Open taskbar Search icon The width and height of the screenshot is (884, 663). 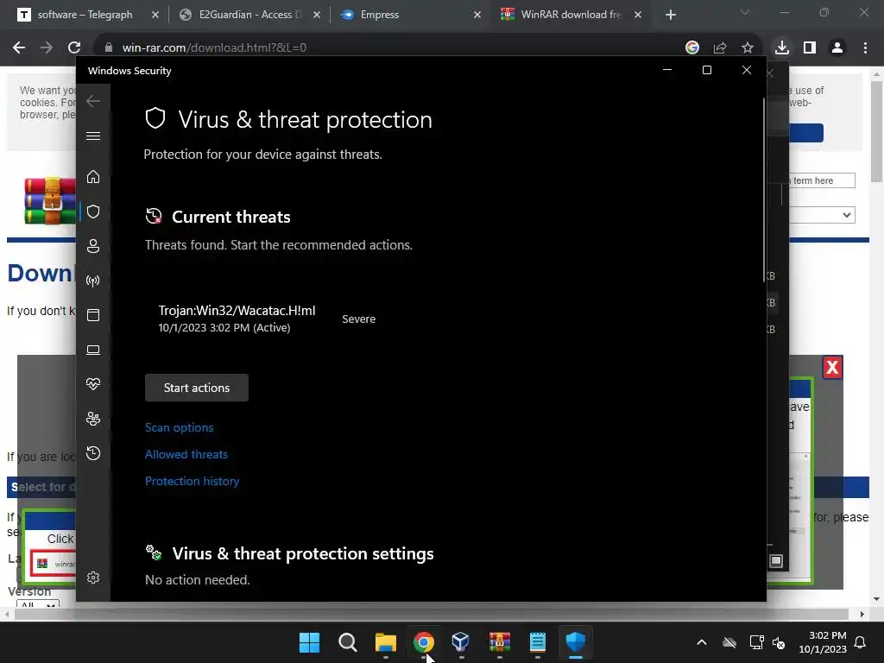tap(347, 642)
